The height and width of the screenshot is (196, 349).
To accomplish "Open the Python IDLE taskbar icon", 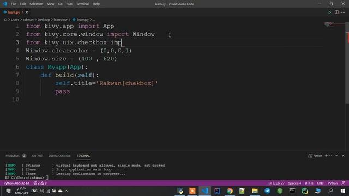I will pos(180,191).
